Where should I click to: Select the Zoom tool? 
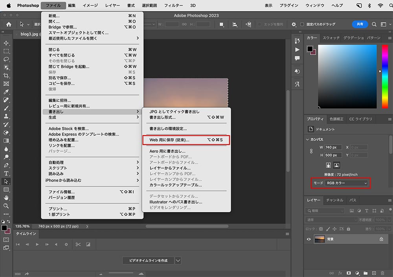pos(6,205)
